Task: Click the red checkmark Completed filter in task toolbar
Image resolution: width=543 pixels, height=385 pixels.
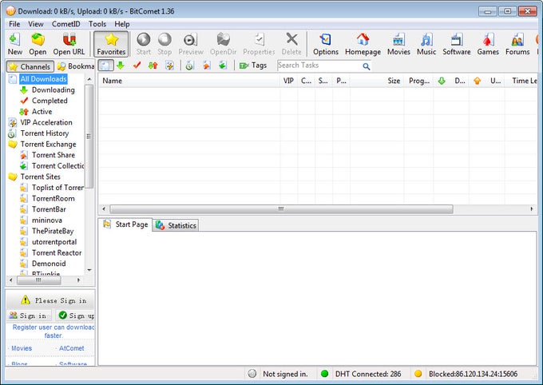Action: tap(137, 65)
